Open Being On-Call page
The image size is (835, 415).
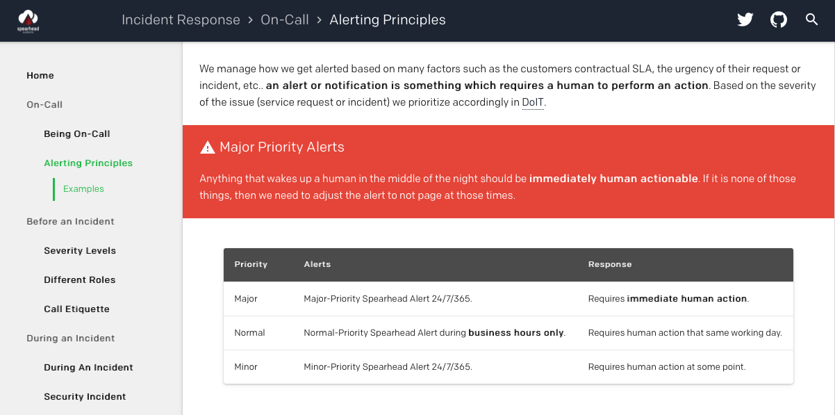point(77,133)
